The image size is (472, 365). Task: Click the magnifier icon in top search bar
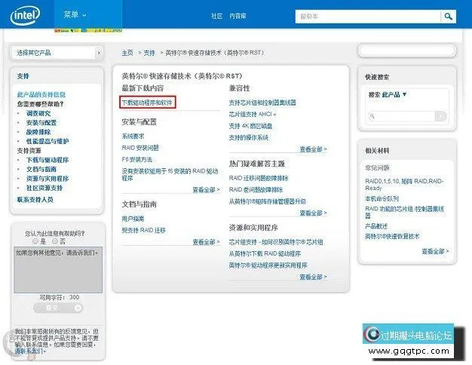449,15
